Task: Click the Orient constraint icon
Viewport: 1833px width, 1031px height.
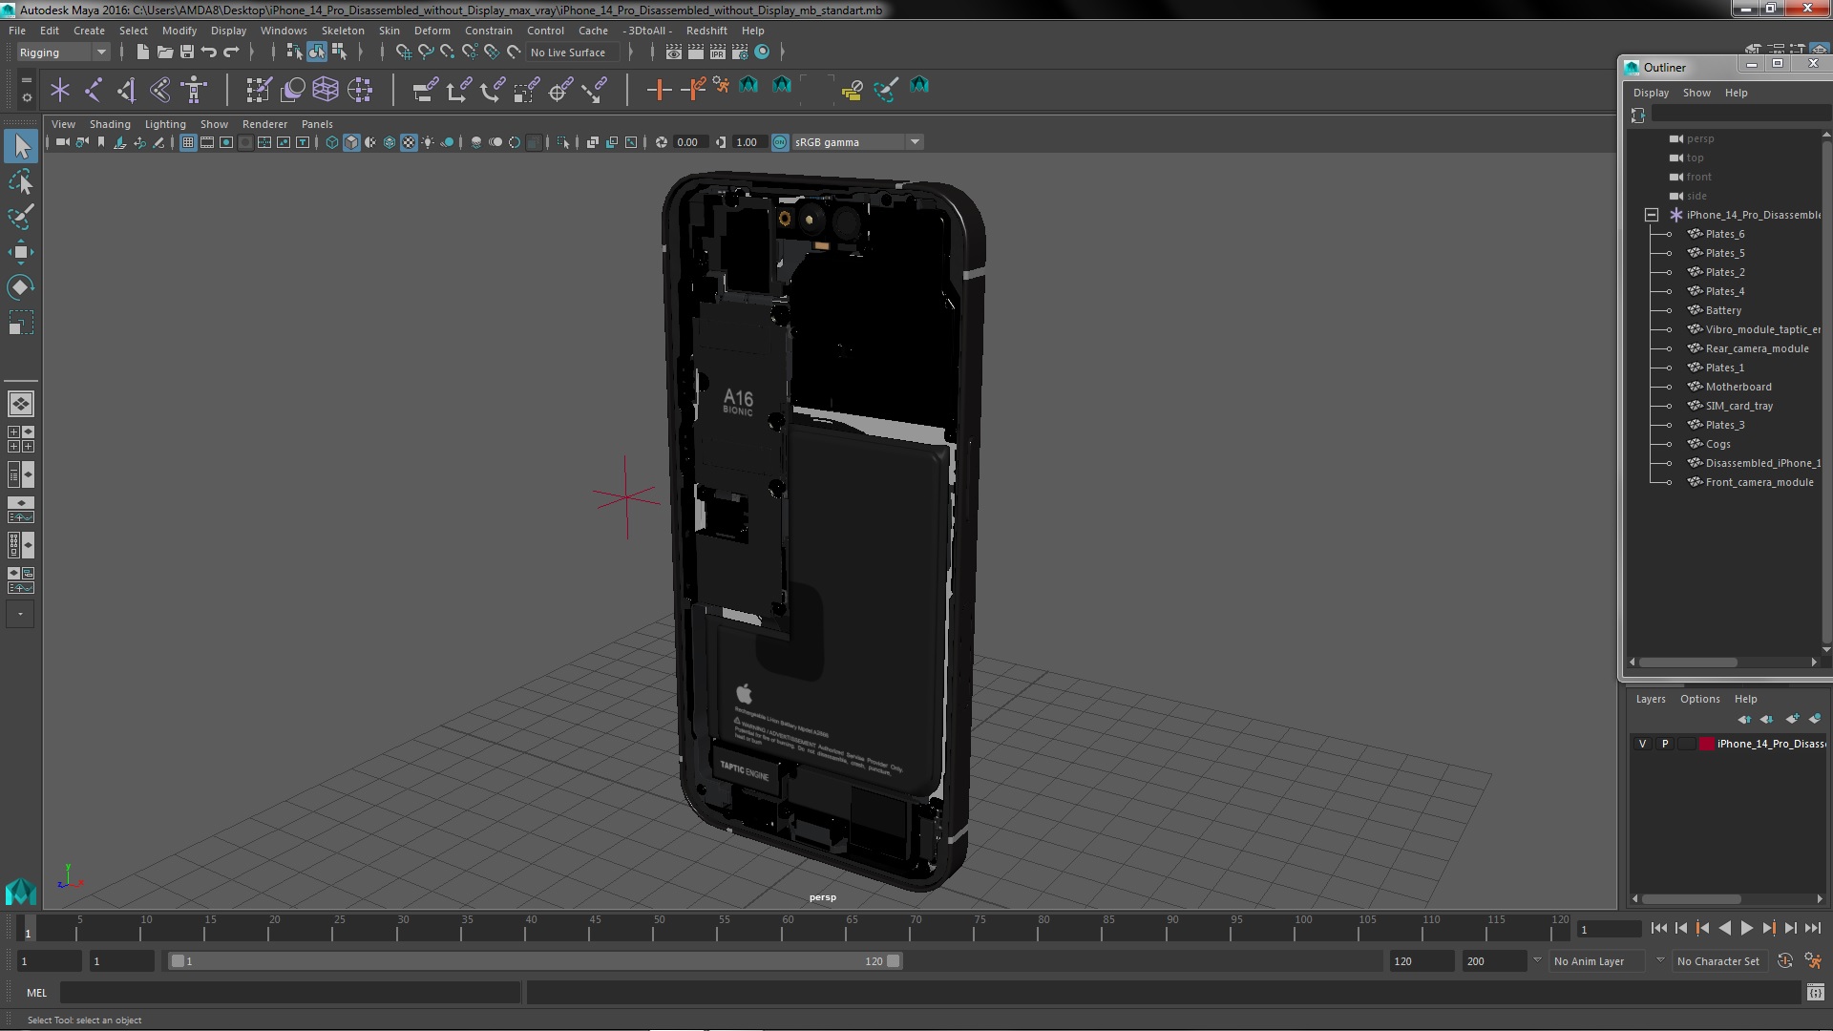Action: point(492,90)
